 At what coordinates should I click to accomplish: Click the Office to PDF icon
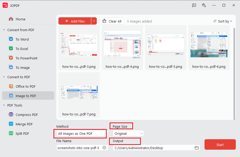[x=11, y=86]
